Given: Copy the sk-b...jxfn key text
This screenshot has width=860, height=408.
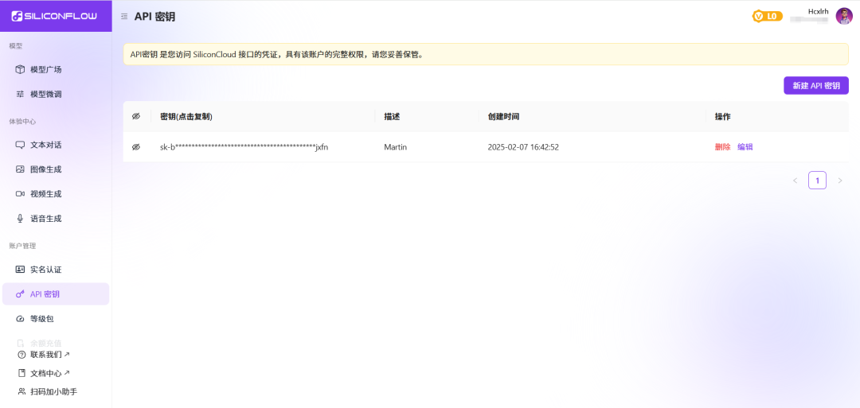Looking at the screenshot, I should click(x=244, y=147).
